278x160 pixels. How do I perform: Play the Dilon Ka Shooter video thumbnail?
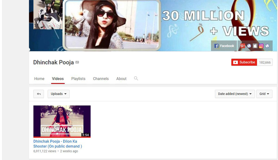click(x=62, y=122)
